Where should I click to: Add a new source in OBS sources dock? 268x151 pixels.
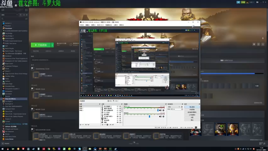tap(103, 124)
